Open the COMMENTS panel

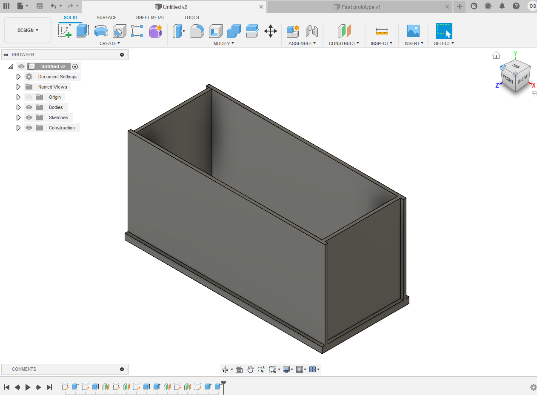tap(24, 369)
